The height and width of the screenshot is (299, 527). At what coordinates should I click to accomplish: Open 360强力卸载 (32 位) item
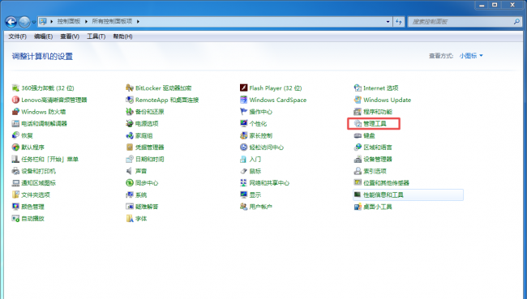click(43, 88)
